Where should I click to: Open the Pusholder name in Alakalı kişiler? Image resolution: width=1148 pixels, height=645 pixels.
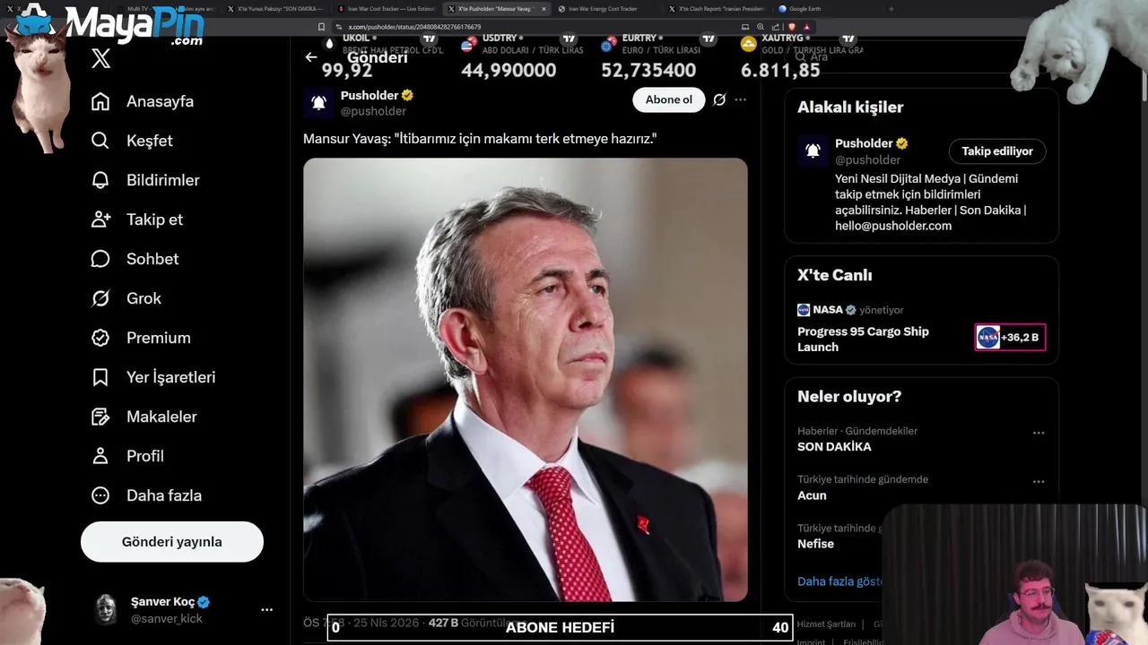(864, 143)
